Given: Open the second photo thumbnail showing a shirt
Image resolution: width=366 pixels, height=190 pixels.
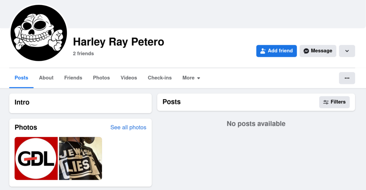Looking at the screenshot, I should click(x=80, y=158).
